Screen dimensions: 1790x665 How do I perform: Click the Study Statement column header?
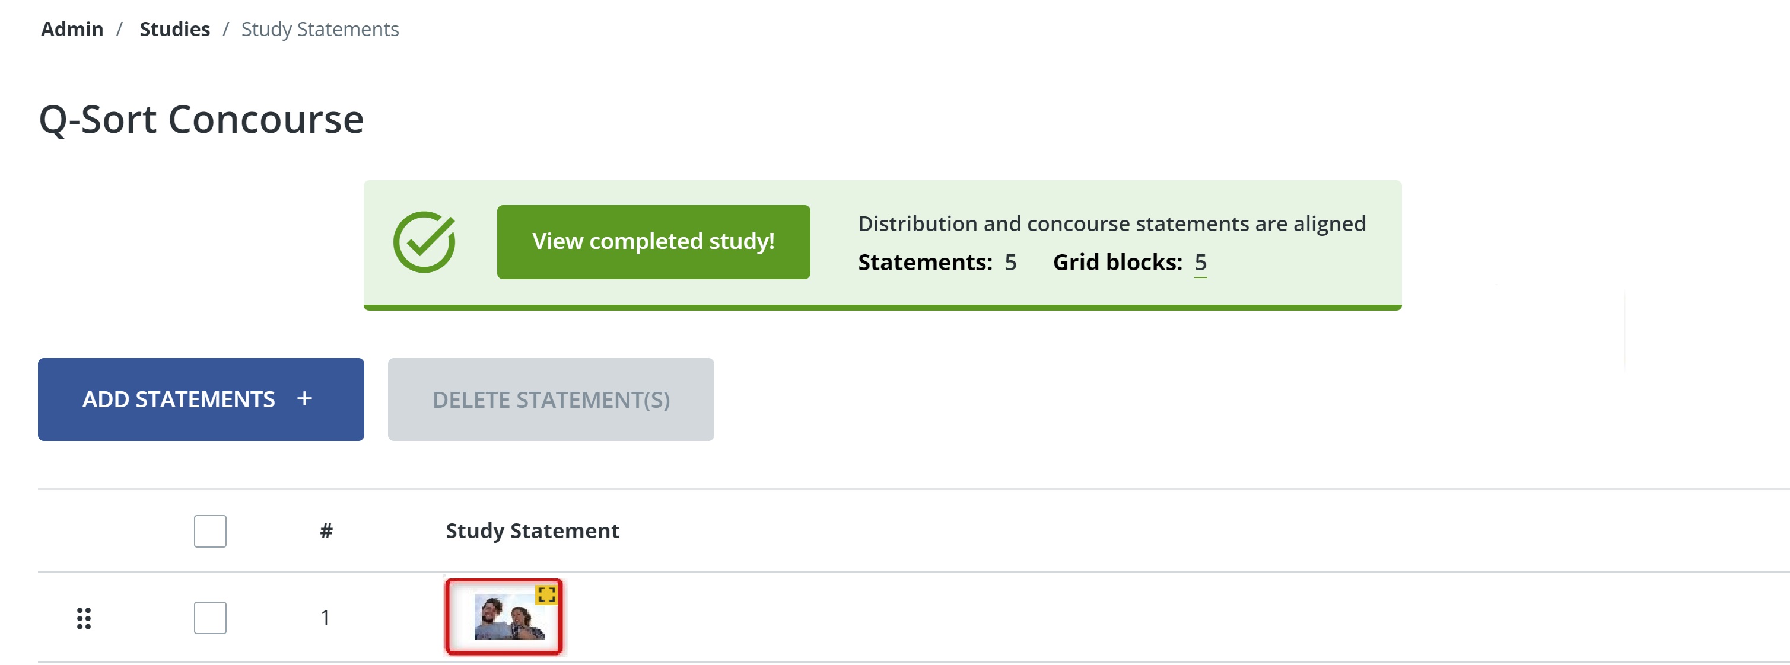coord(532,531)
